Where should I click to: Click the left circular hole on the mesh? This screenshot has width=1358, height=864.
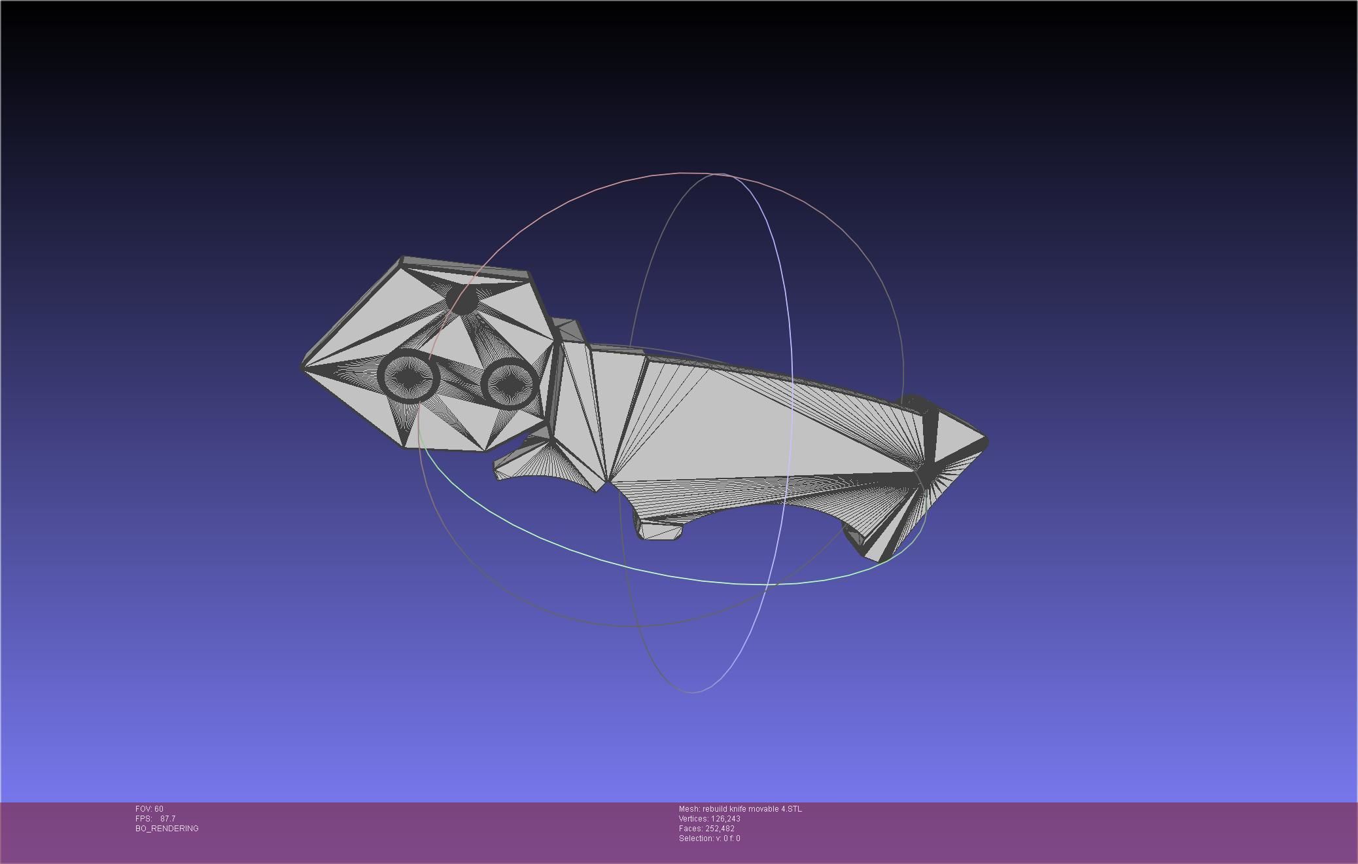(409, 376)
